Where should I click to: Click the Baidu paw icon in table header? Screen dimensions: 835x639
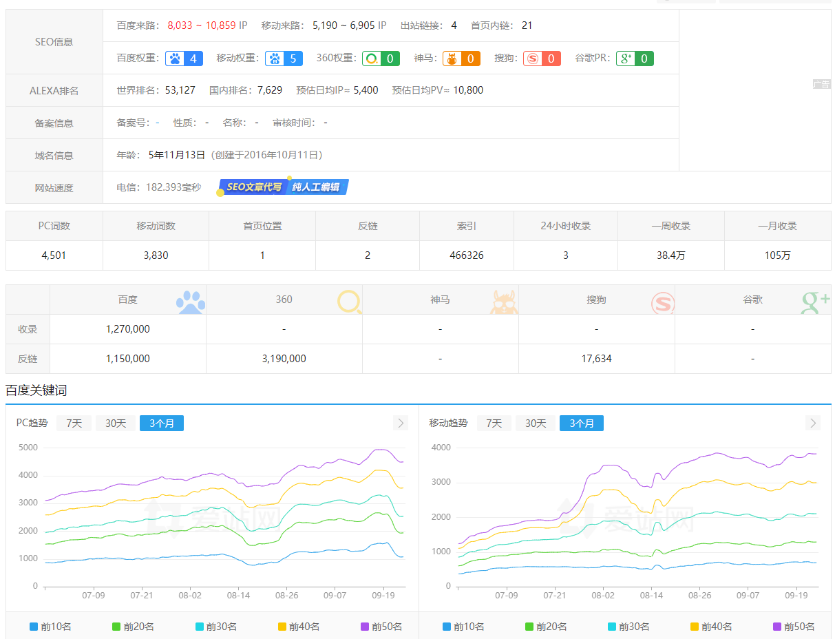pyautogui.click(x=190, y=302)
